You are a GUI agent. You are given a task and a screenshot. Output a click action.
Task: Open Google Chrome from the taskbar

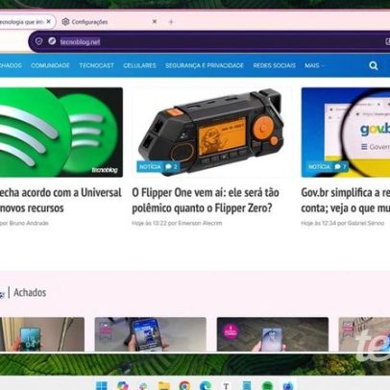(184, 385)
